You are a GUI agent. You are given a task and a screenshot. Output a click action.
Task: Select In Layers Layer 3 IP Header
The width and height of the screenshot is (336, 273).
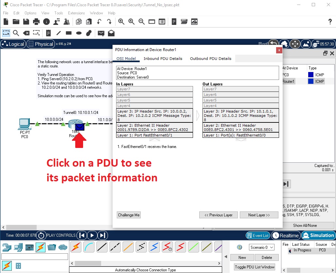pos(154,115)
